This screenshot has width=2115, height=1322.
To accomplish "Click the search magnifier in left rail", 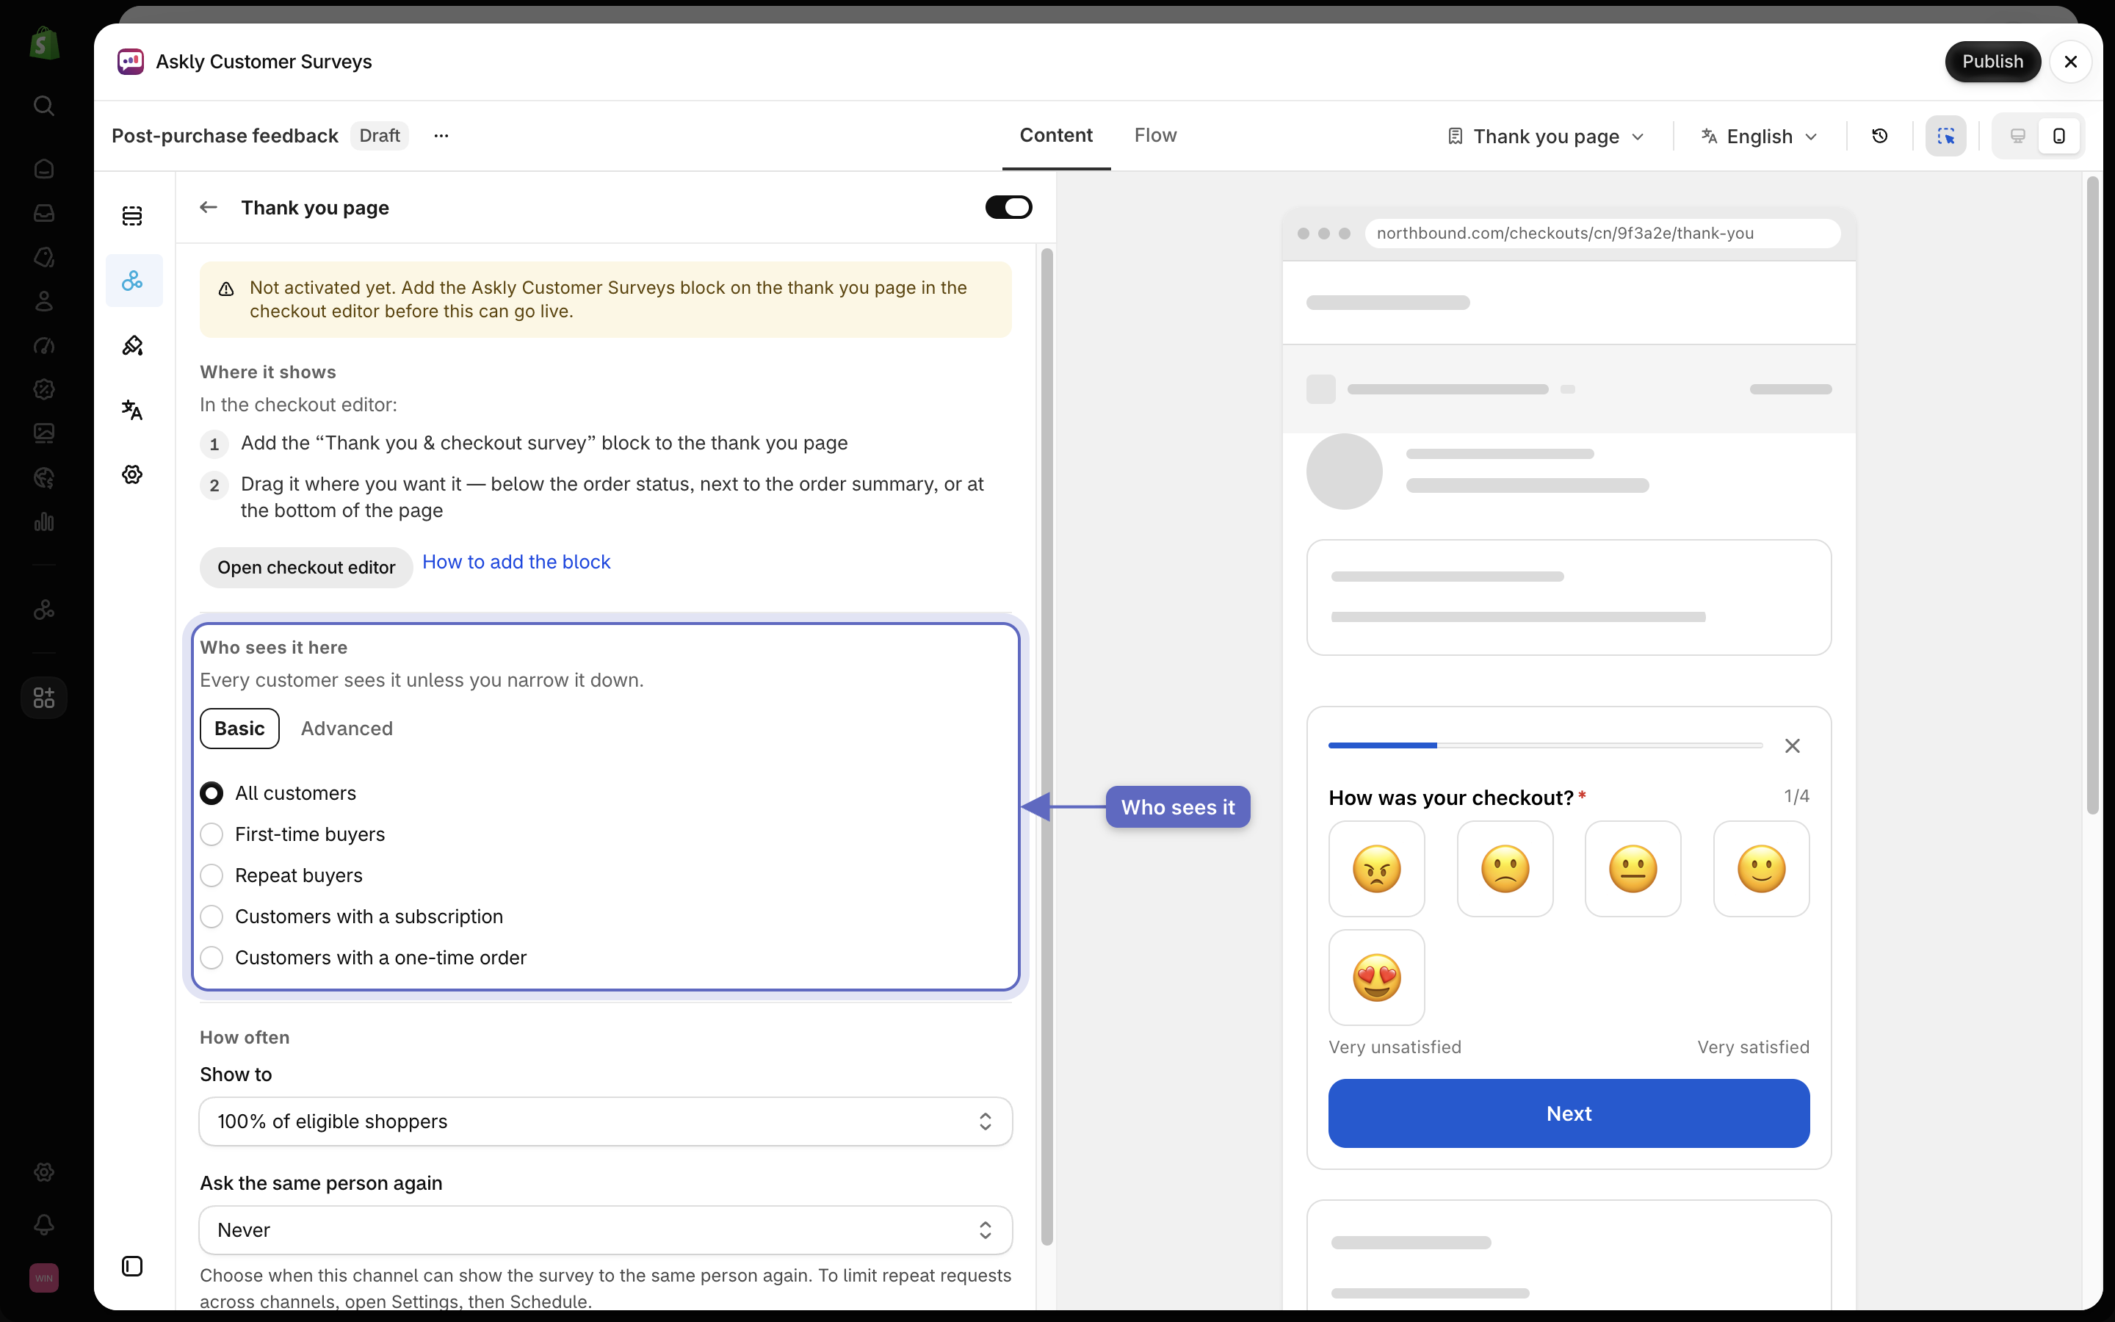I will click(x=44, y=106).
